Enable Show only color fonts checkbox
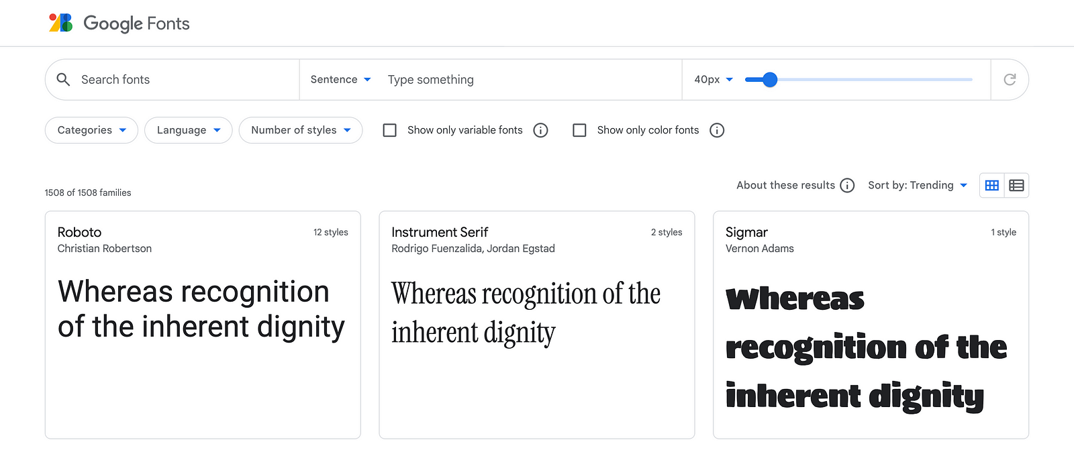1074x452 pixels. 579,130
